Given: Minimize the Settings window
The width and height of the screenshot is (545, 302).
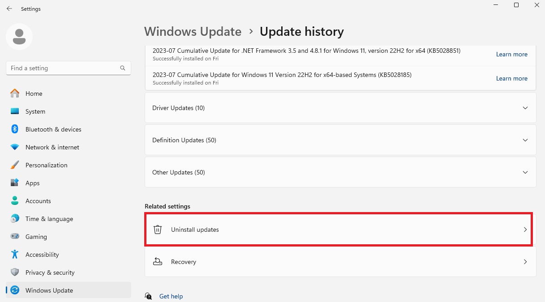Looking at the screenshot, I should click(x=495, y=5).
